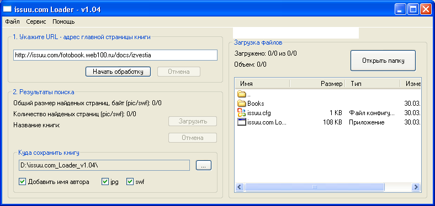Uncheck the jpg format checkbox
Viewport: 435px width, 206px height.
[x=105, y=182]
